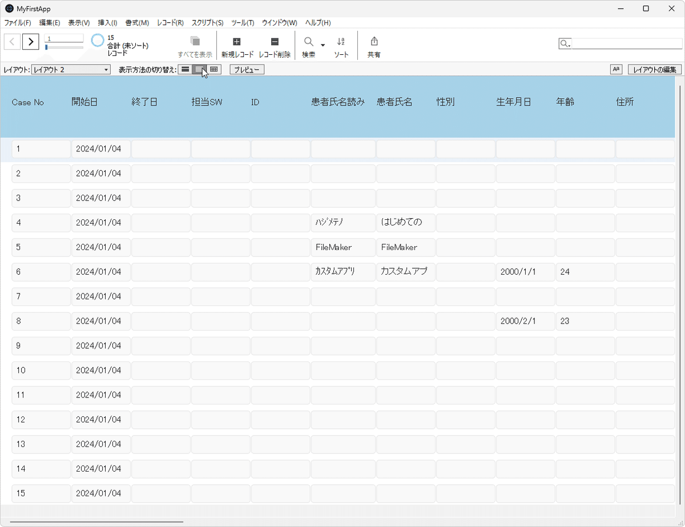This screenshot has height=527, width=685.
Task: Open the レコード(R) menu
Action: [170, 23]
